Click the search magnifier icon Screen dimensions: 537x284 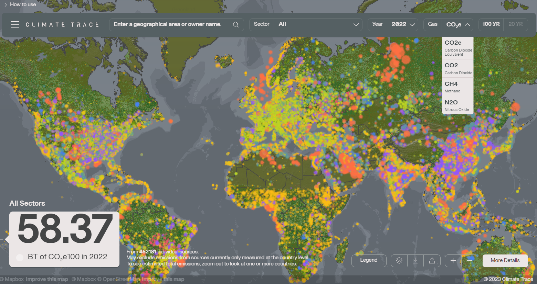coord(236,24)
